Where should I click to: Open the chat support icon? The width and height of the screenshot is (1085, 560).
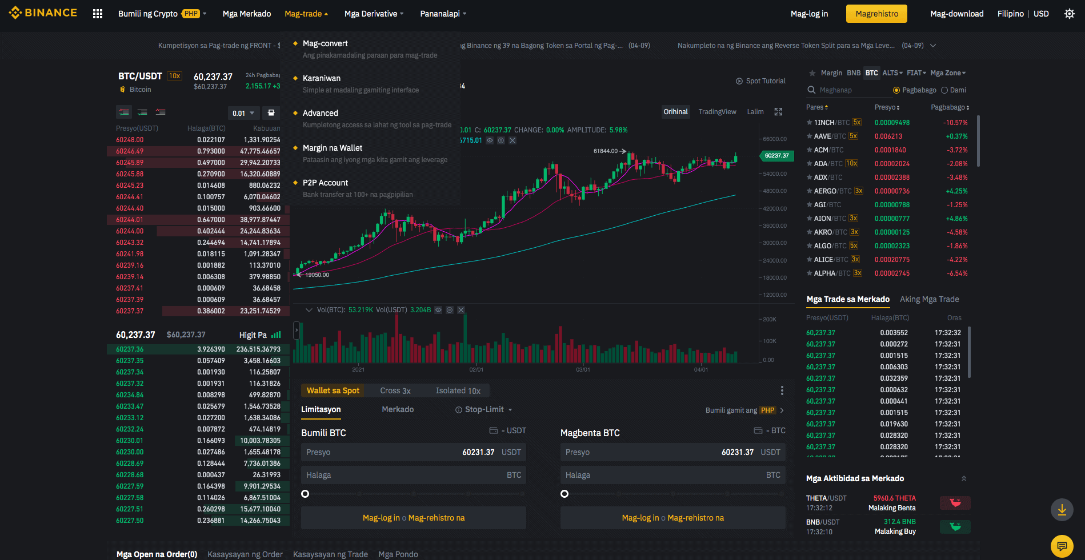(x=1062, y=546)
